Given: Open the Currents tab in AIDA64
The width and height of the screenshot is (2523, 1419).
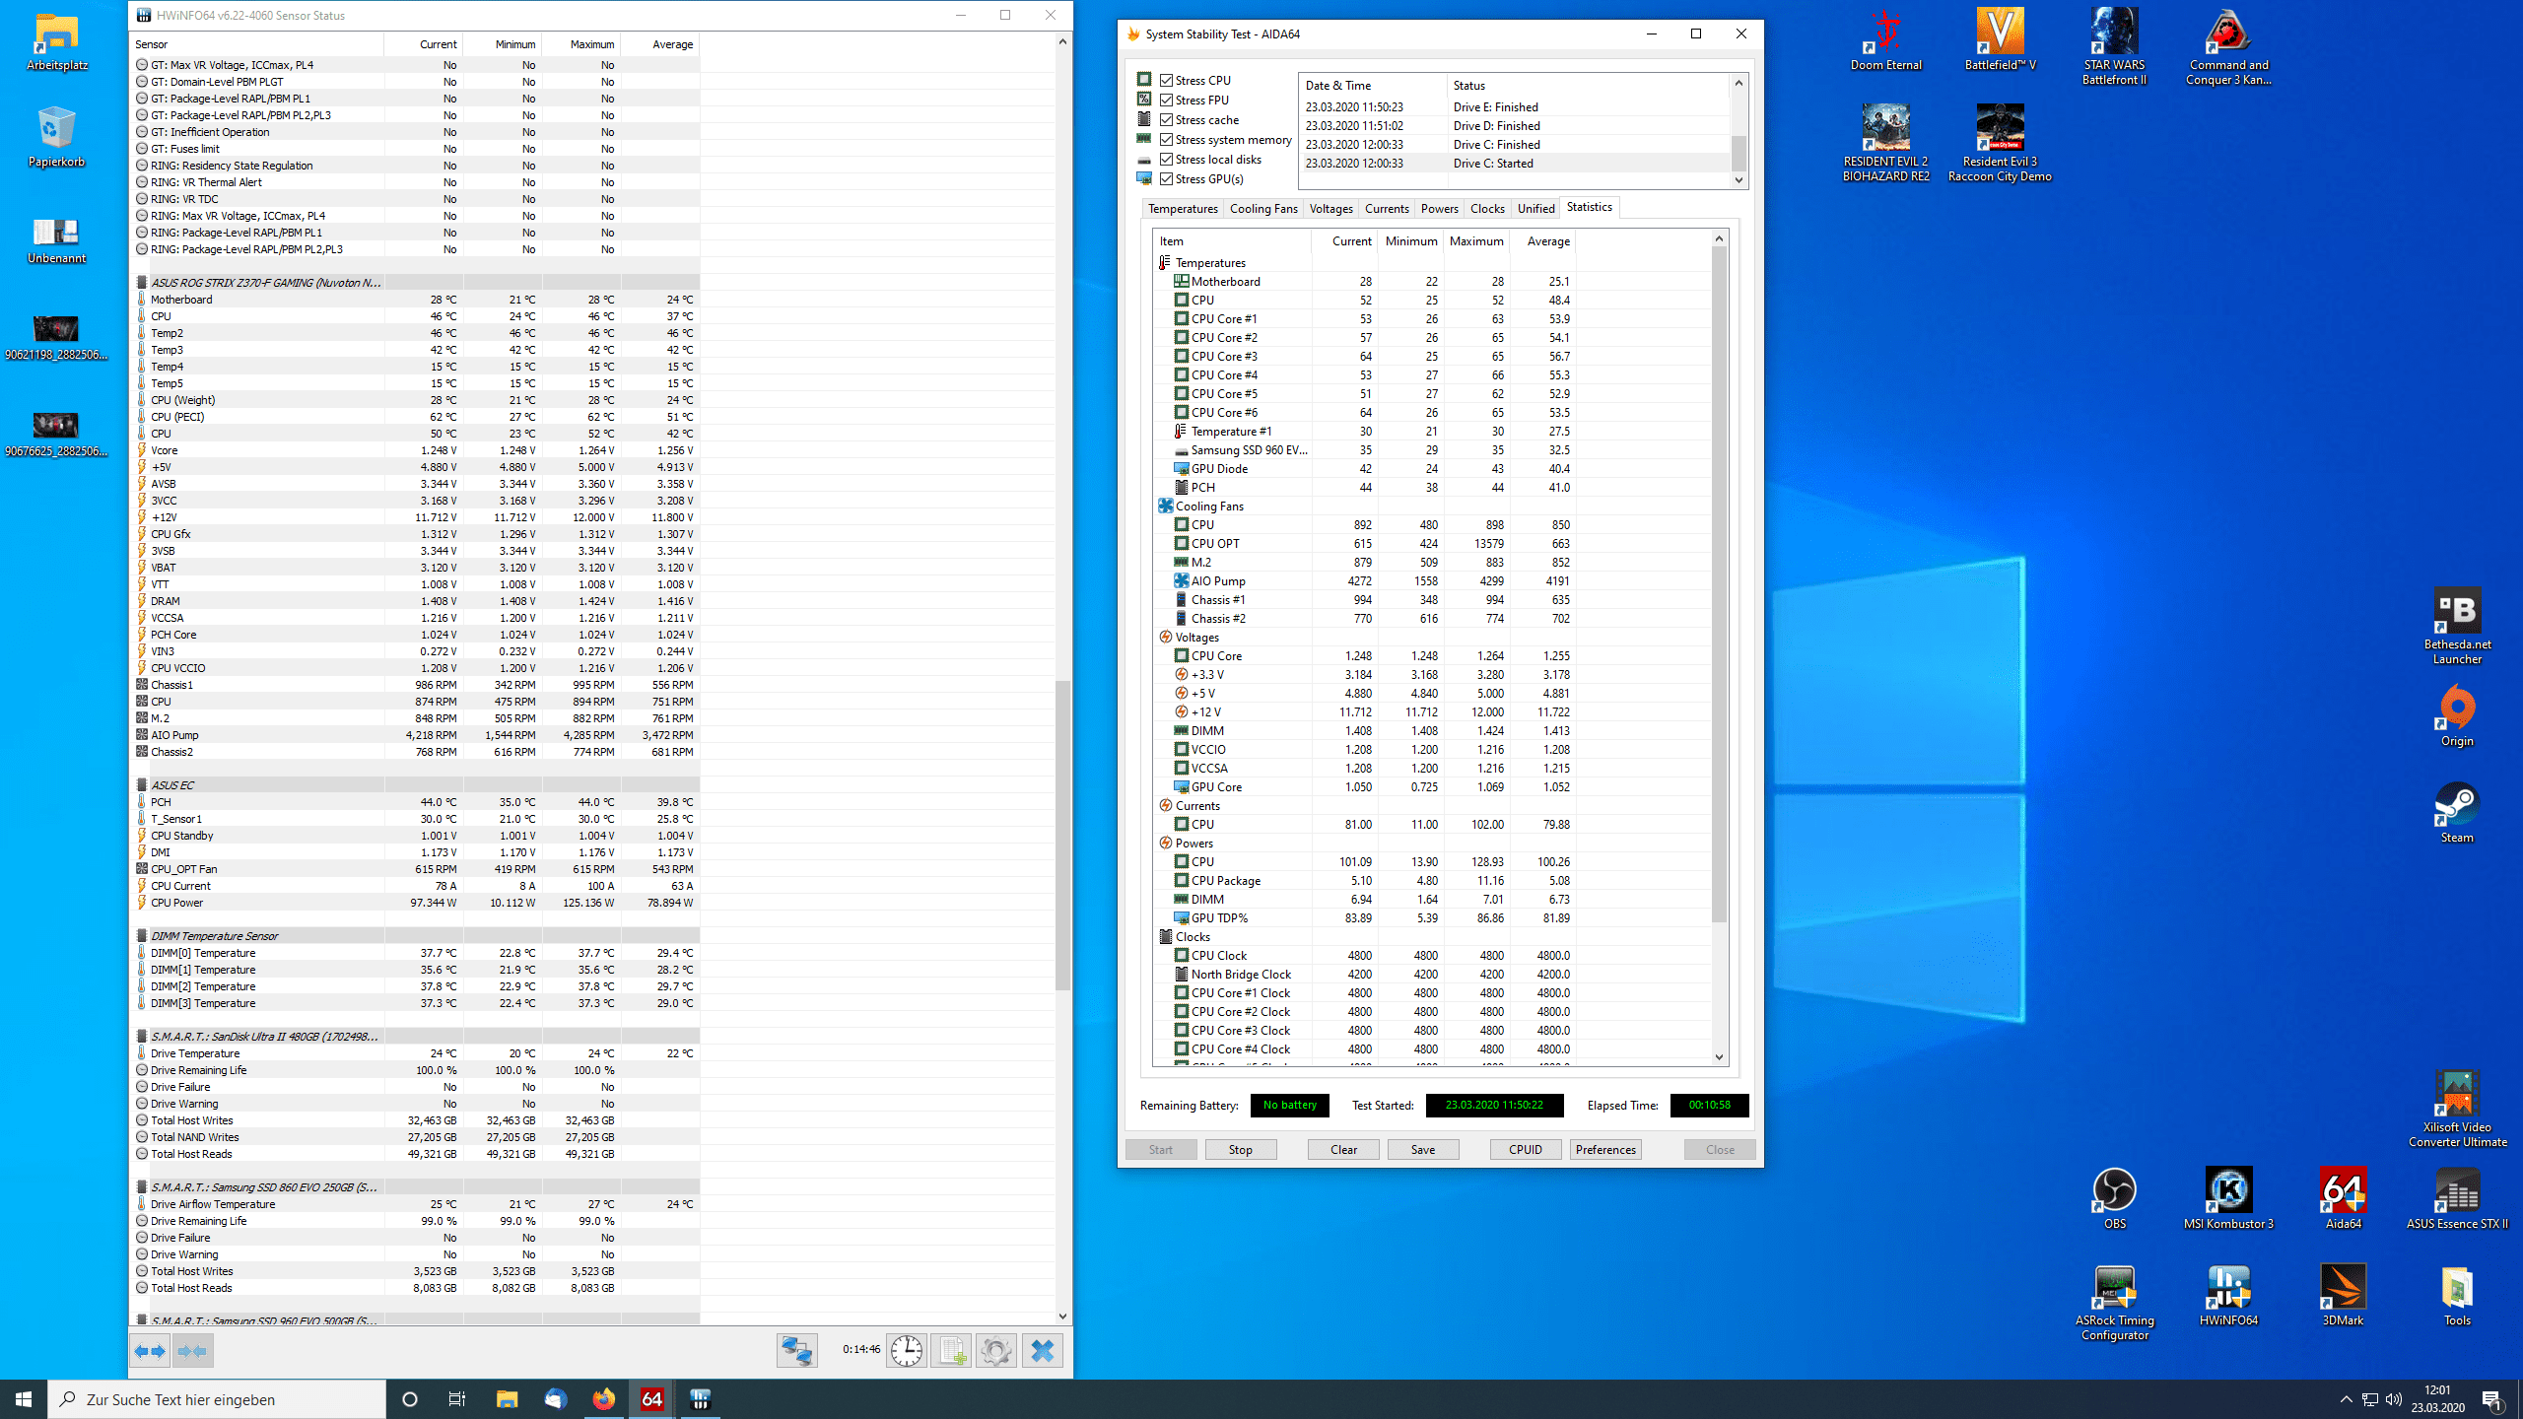Looking at the screenshot, I should 1387,208.
